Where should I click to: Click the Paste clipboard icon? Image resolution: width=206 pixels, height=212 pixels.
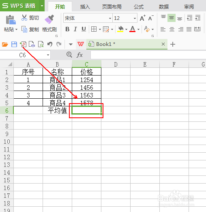(x=11, y=20)
